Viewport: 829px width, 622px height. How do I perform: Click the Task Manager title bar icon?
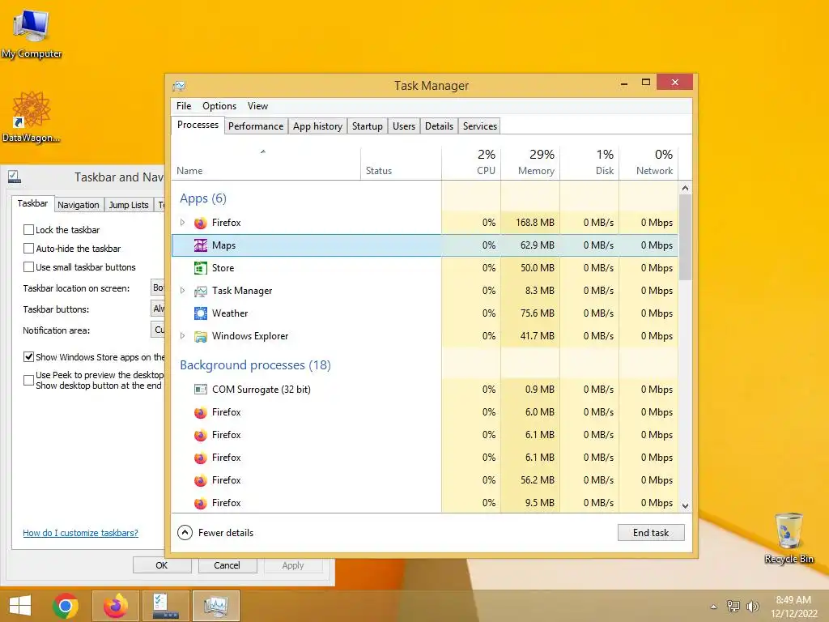(179, 86)
